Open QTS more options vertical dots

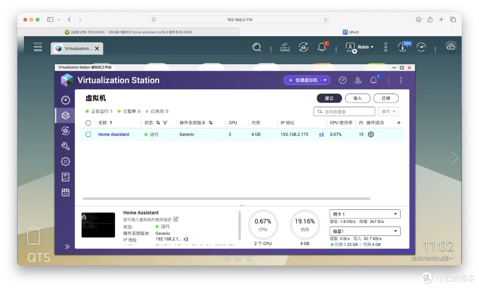386,47
